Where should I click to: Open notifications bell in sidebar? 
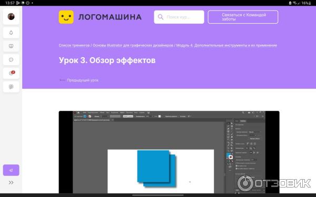coord(11,33)
